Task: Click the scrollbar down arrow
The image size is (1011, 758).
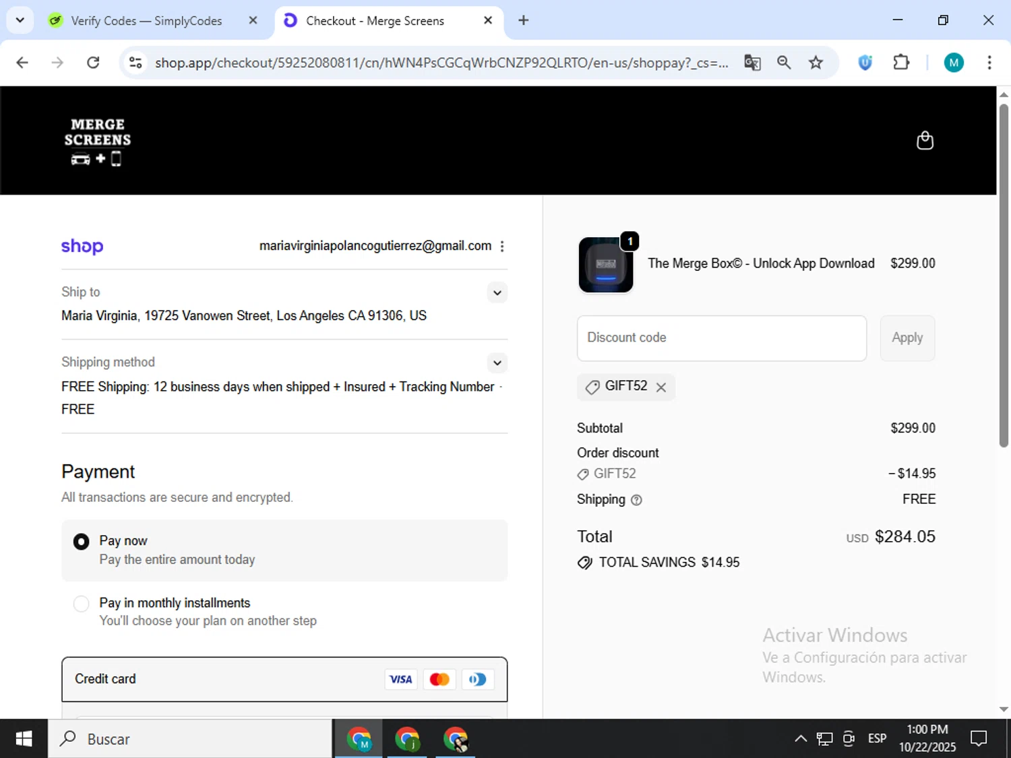Action: pos(1004,709)
